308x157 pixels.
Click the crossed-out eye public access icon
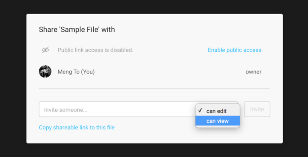point(45,50)
